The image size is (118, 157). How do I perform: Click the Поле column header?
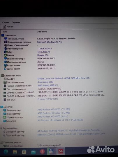(x=4, y=32)
